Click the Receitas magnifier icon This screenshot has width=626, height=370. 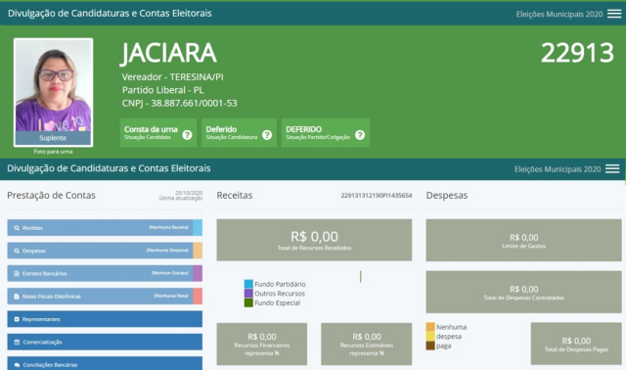(17, 228)
